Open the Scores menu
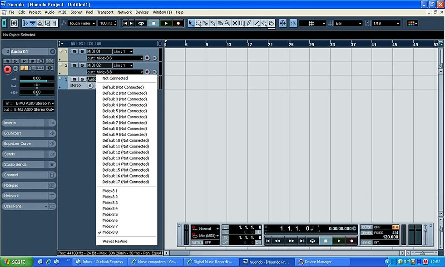This screenshot has width=445, height=267. 76,12
